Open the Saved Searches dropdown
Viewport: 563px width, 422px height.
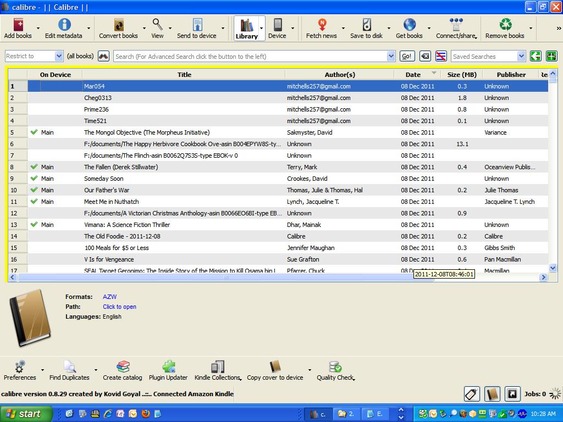click(x=521, y=56)
